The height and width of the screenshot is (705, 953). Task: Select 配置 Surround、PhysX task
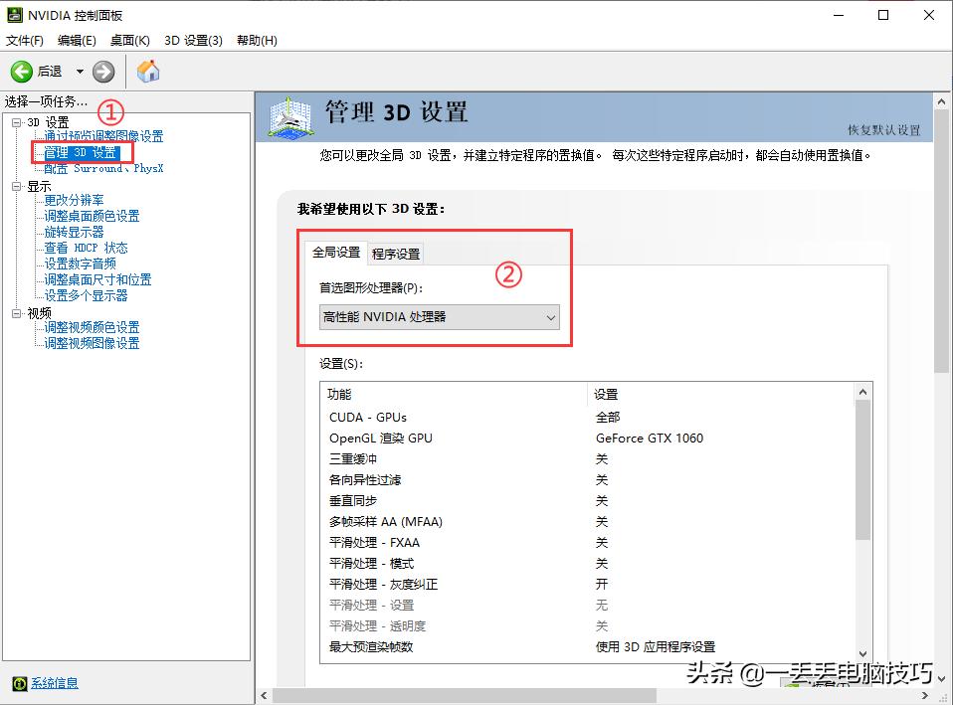[106, 167]
